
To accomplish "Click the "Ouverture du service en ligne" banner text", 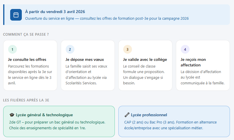I will coord(107,19).
